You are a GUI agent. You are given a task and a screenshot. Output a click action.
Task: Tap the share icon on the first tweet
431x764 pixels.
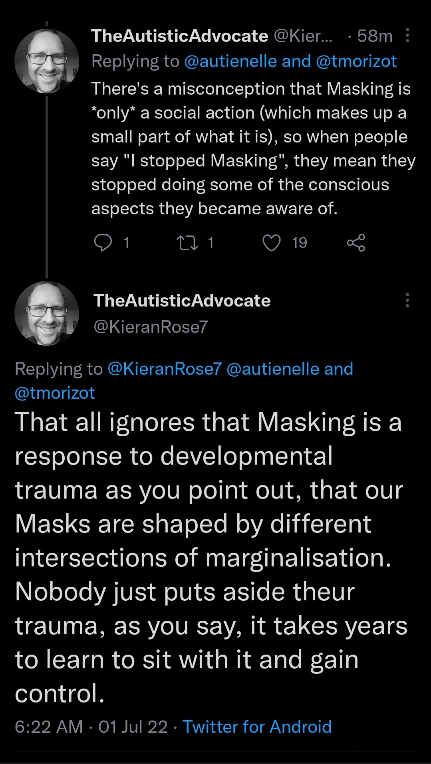356,243
